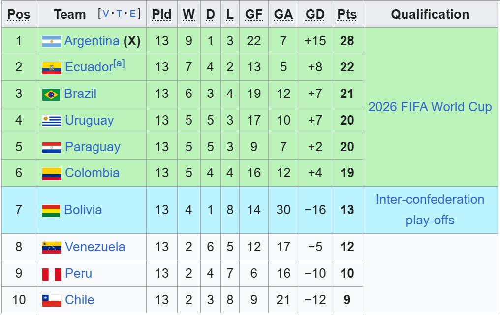Click the Colombia flag icon
This screenshot has width=500, height=315.
click(x=51, y=173)
